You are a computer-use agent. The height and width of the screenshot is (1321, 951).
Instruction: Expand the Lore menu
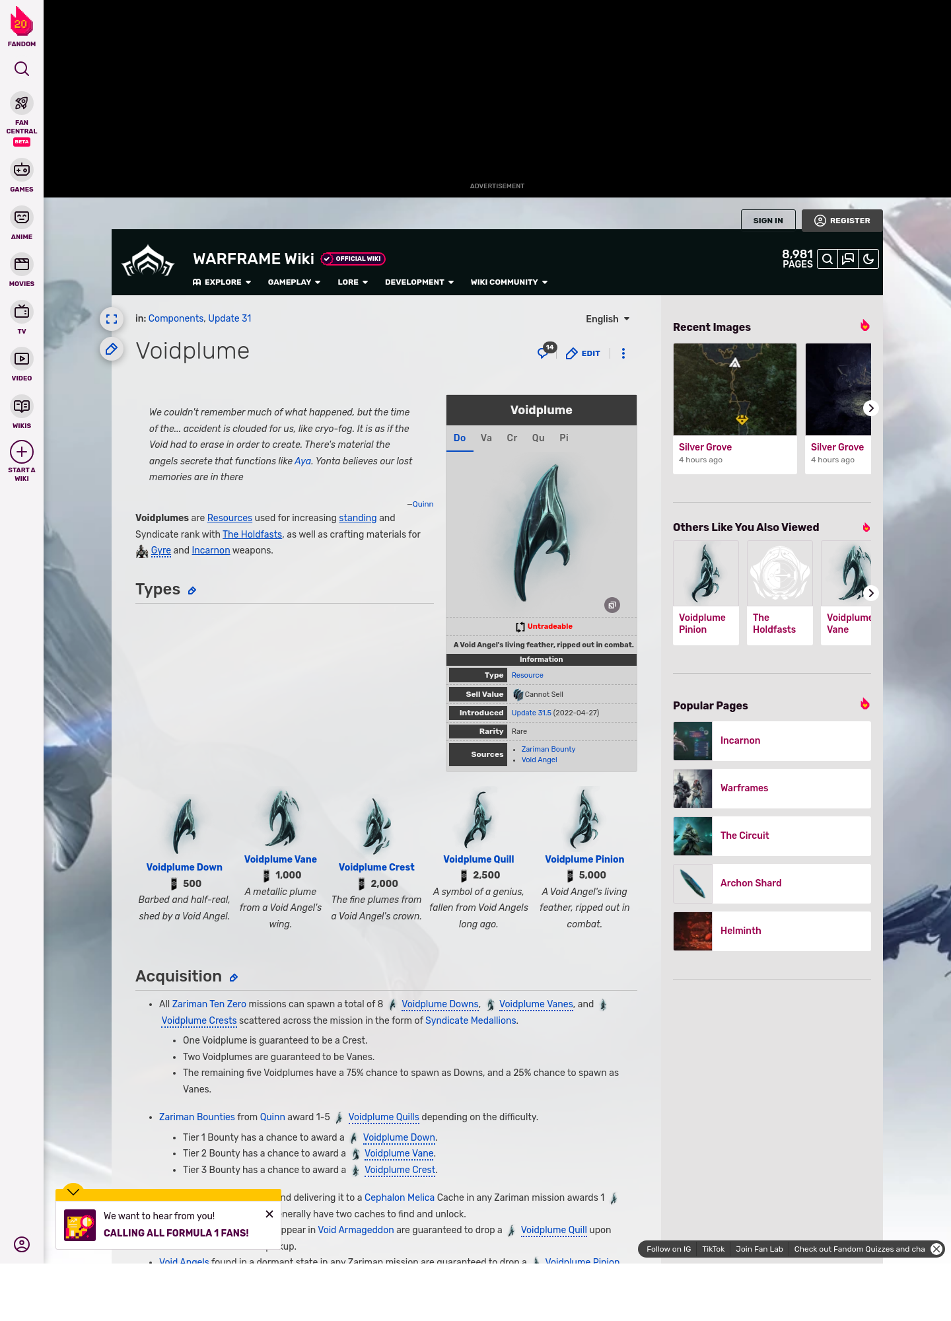click(353, 282)
